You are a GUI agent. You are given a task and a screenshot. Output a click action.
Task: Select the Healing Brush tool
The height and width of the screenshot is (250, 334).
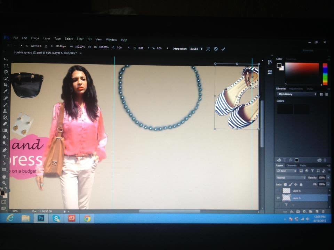pyautogui.click(x=6, y=98)
